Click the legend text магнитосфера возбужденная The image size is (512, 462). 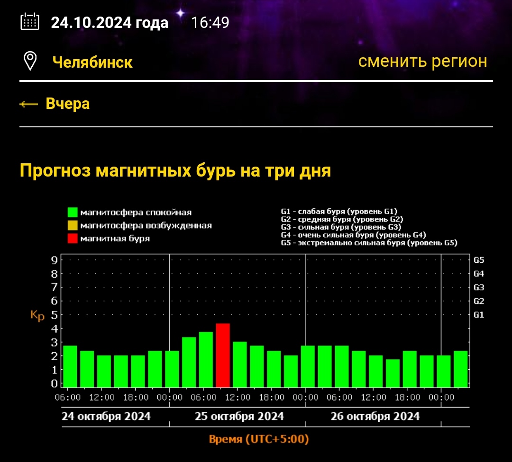click(x=146, y=226)
